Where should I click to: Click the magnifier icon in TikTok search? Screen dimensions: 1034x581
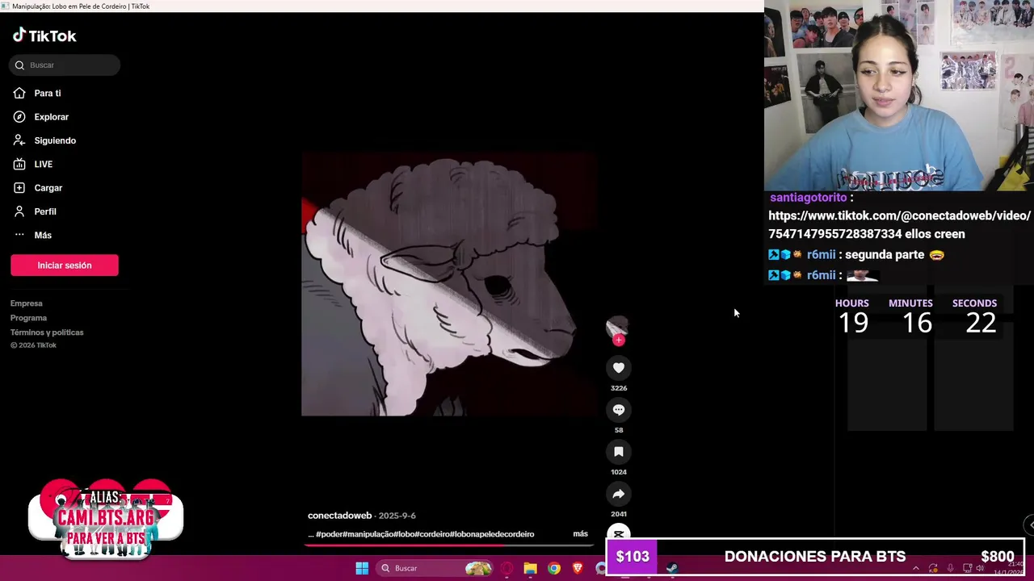[x=20, y=65]
